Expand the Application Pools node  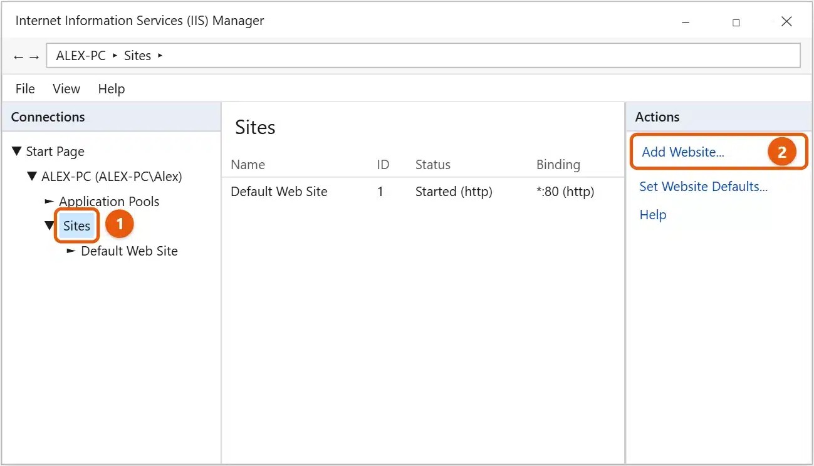(x=50, y=201)
